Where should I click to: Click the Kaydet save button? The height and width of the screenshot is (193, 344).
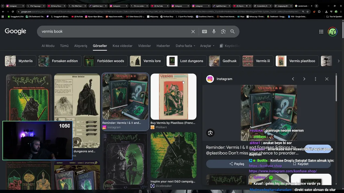(x=300, y=164)
